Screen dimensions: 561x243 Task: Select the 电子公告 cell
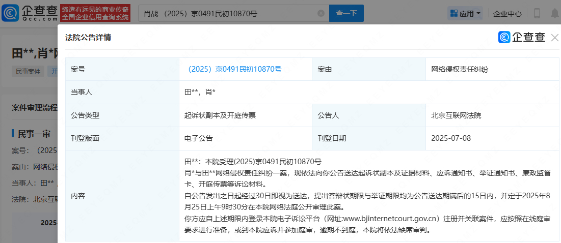pos(246,138)
